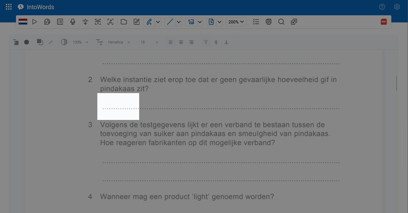Toggle center text alignment
This screenshot has width=408, height=213.
click(x=181, y=42)
